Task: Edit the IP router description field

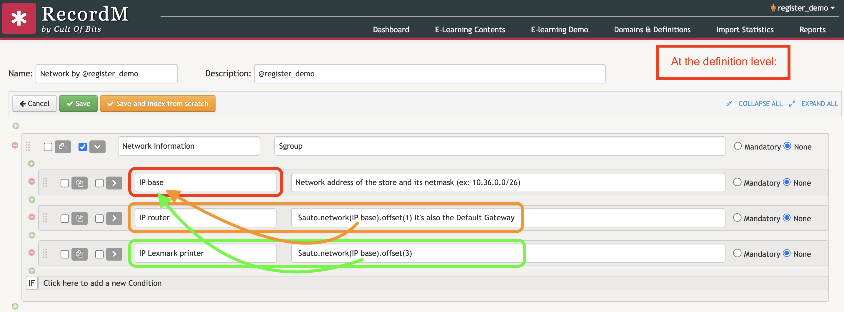Action: (x=508, y=218)
